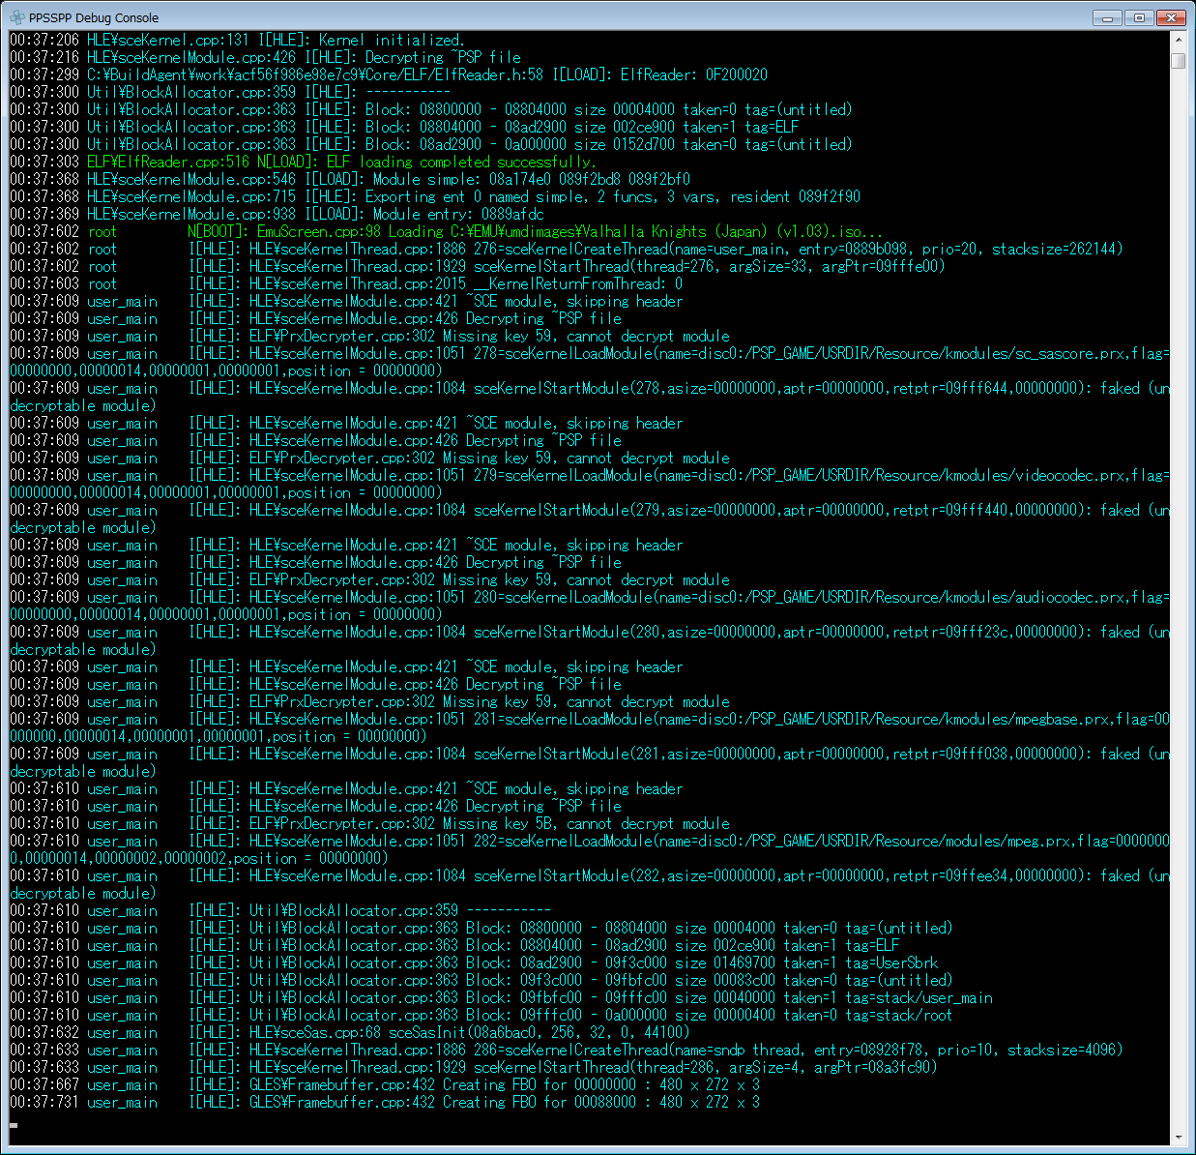1196x1155 pixels.
Task: Click the 00:37:216 'Decrypting ~PSP file' line
Action: (265, 57)
